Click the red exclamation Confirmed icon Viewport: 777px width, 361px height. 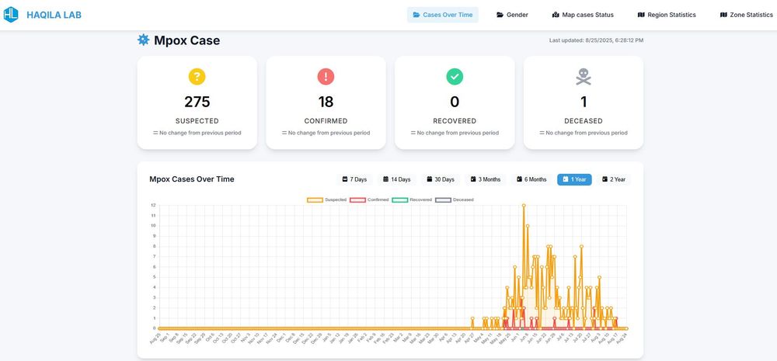point(326,77)
